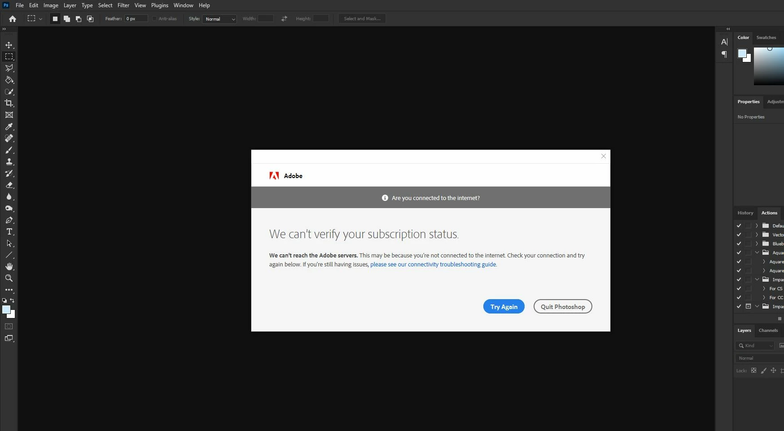Toggle the Anti-alias checkbox
The width and height of the screenshot is (784, 431).
154,19
